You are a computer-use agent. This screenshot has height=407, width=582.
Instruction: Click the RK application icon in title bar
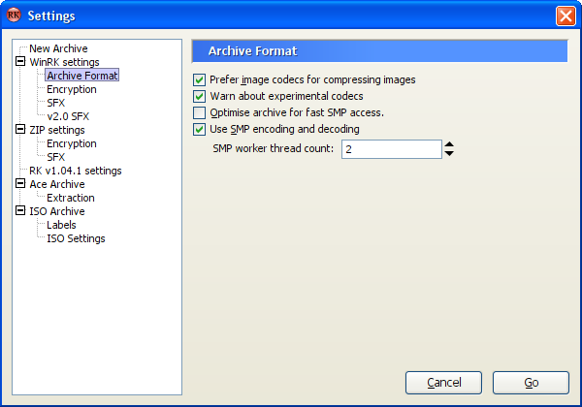coord(14,16)
